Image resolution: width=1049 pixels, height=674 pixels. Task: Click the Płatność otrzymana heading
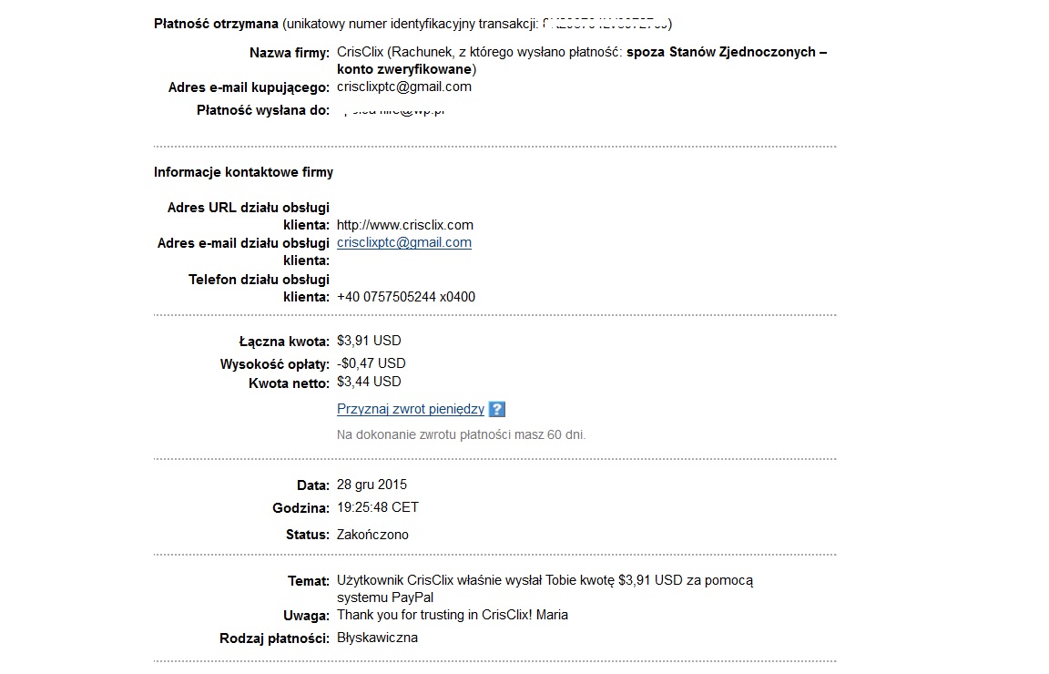coord(216,24)
